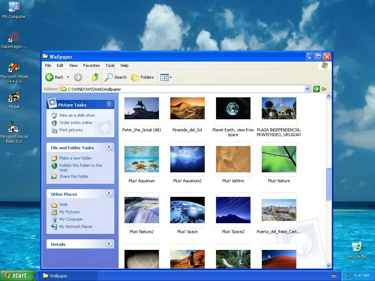This screenshot has height=281, width=375.
Task: Open the View menu
Action: click(x=73, y=65)
